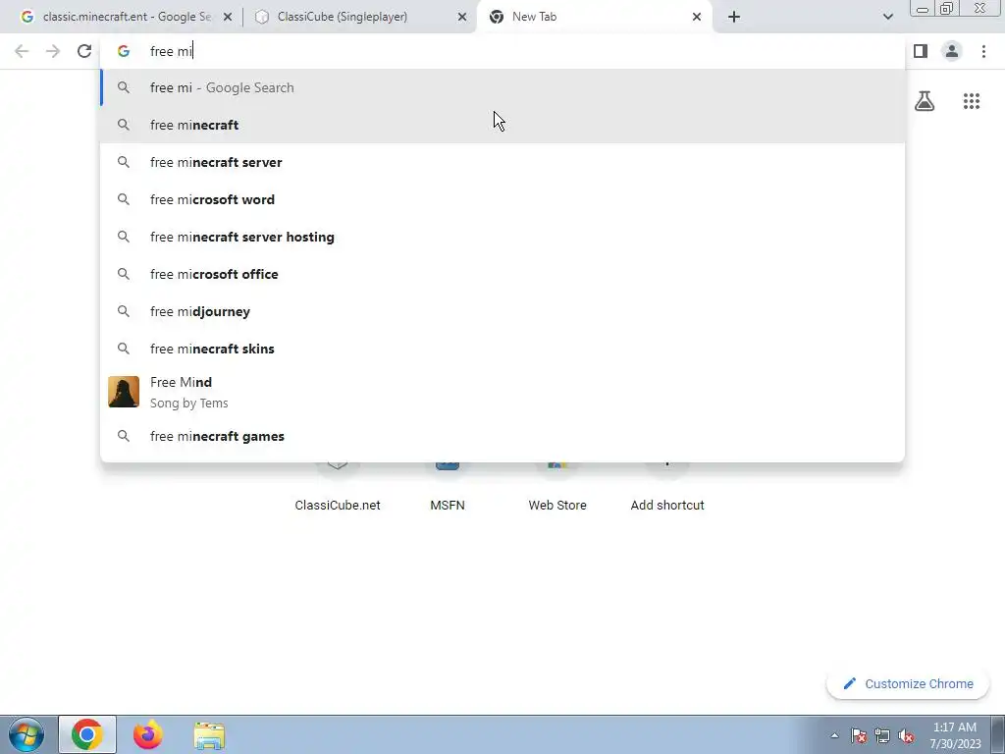Screen dimensions: 1005x754
Task: Open Windows Explorer from the taskbar
Action: (x=210, y=735)
